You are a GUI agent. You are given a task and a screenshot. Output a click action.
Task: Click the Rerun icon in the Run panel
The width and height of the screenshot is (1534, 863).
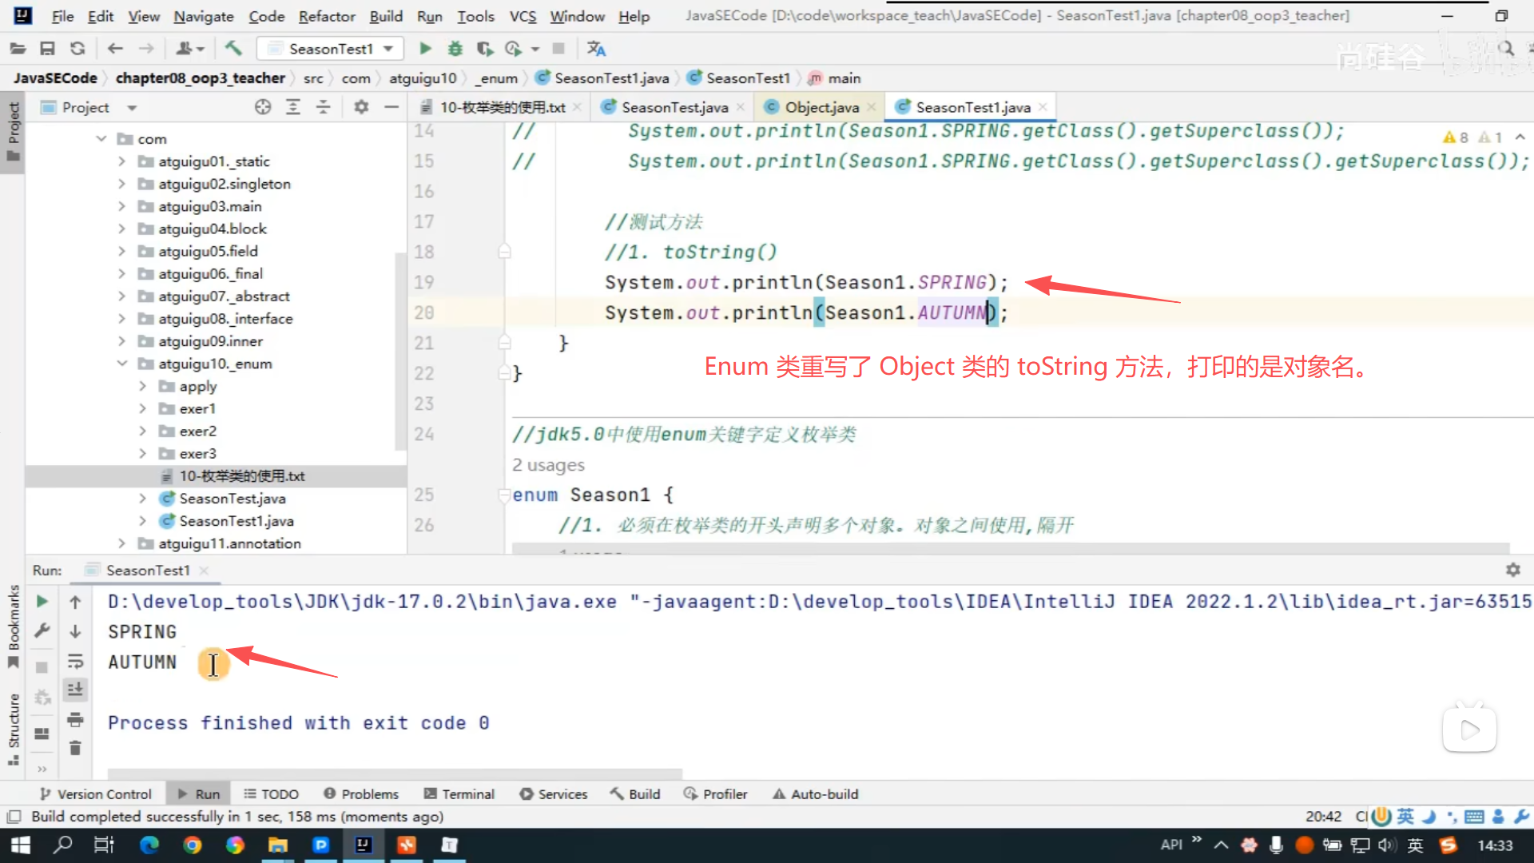click(x=42, y=602)
